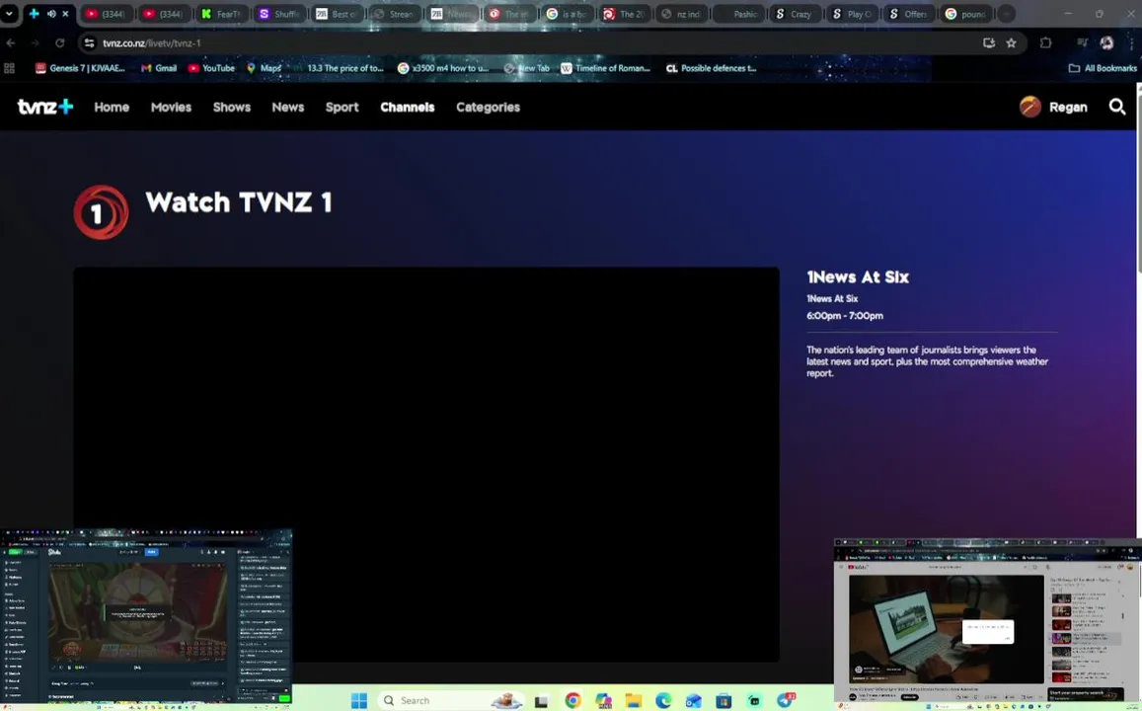The height and width of the screenshot is (711, 1142).
Task: Click the casino stream preview thumbnail
Action: click(x=146, y=618)
